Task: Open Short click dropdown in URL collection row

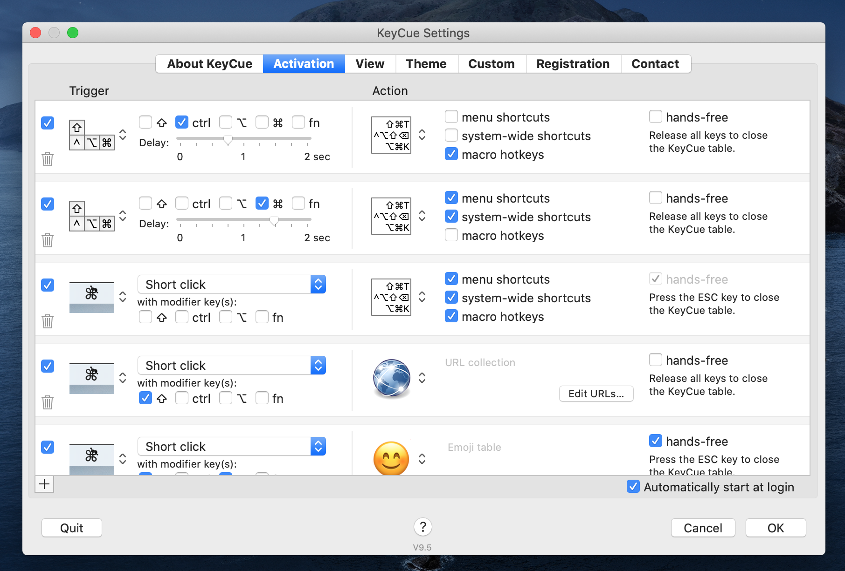Action: coord(232,365)
